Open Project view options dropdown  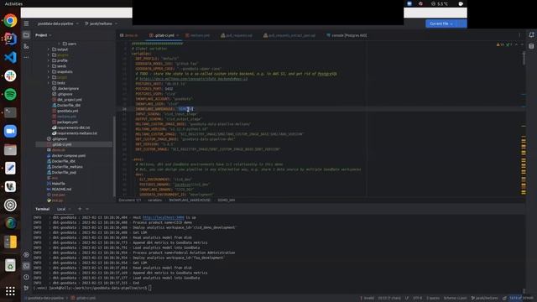(x=43, y=35)
